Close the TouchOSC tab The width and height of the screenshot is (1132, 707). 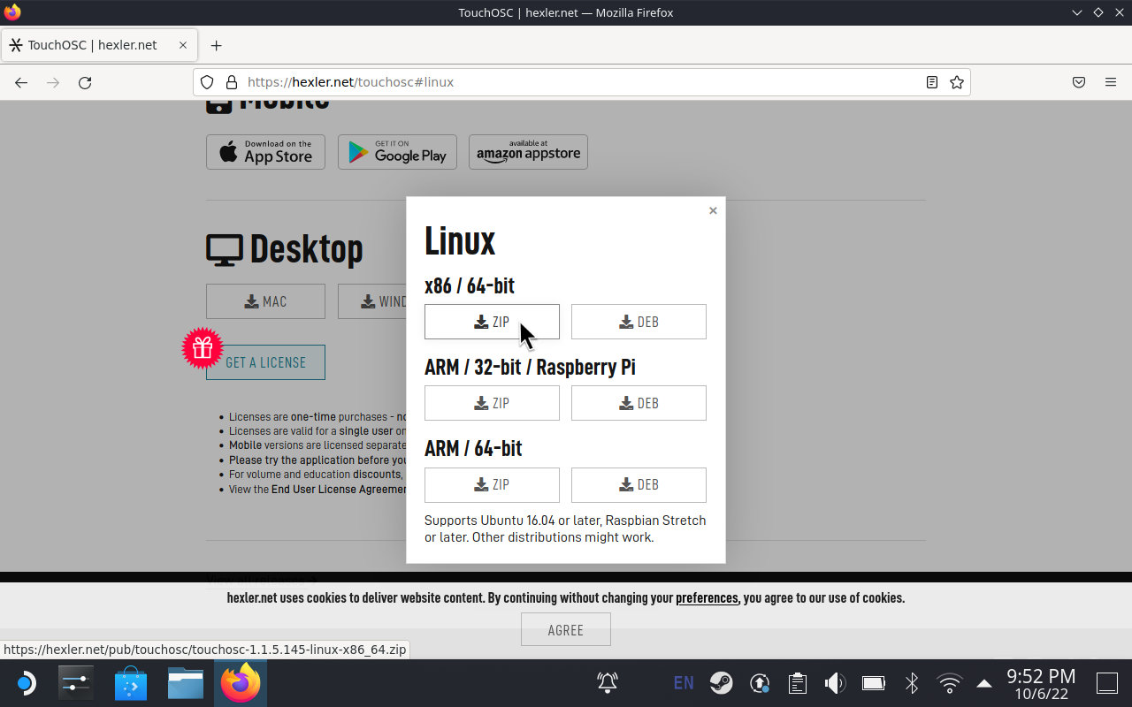click(x=183, y=45)
